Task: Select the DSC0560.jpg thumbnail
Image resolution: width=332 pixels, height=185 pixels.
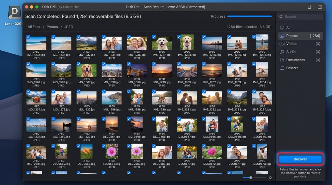Action: (262, 124)
